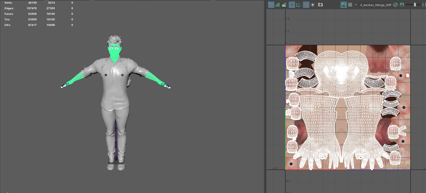Select the character's hair mesh
Screen dimensions: 426x193
(x=114, y=39)
